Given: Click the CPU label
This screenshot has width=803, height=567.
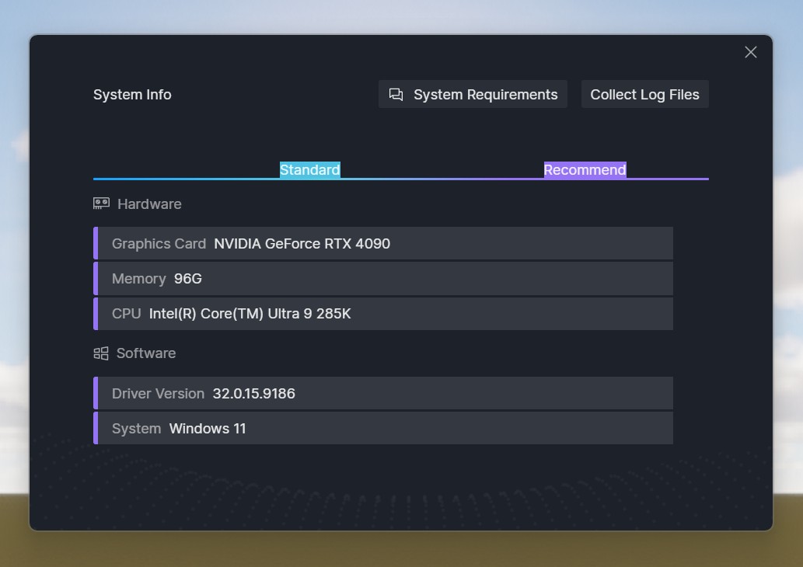Looking at the screenshot, I should 126,314.
